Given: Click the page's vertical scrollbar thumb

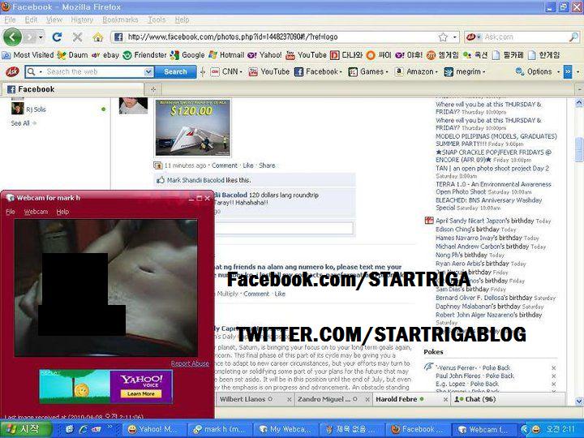Looking at the screenshot, I should coord(579,149).
